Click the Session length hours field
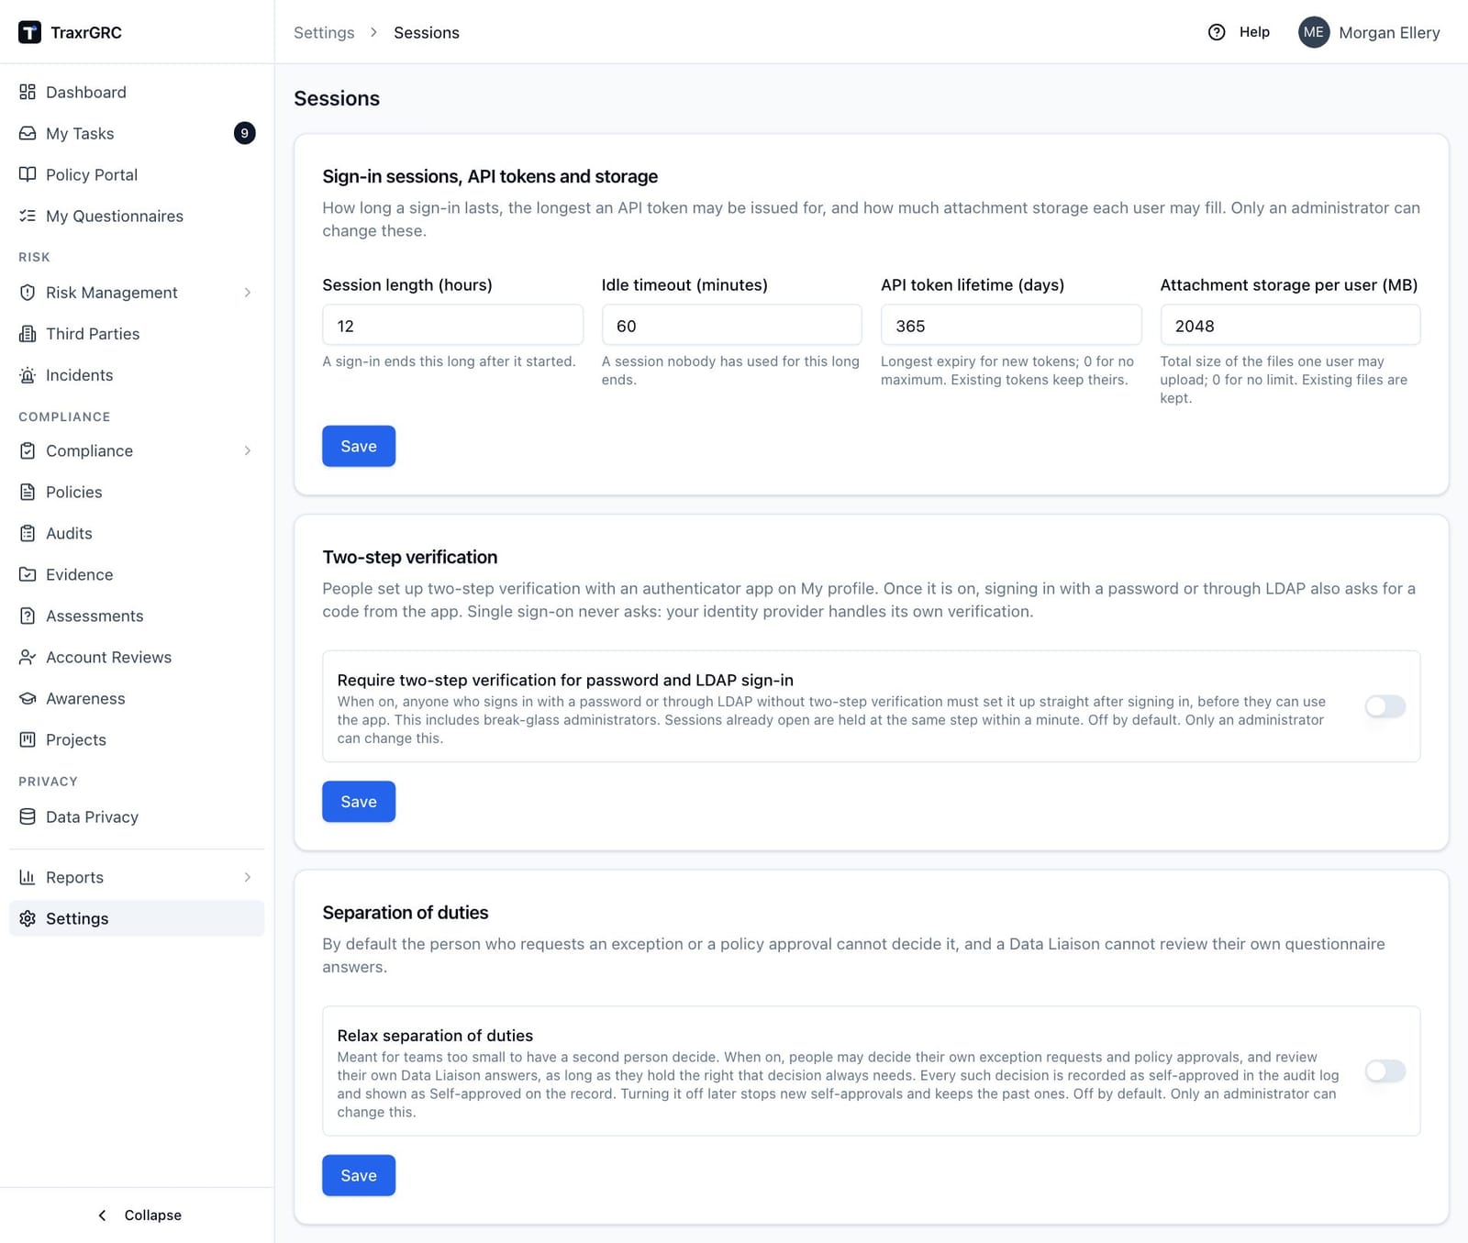The image size is (1468, 1243). (x=452, y=326)
